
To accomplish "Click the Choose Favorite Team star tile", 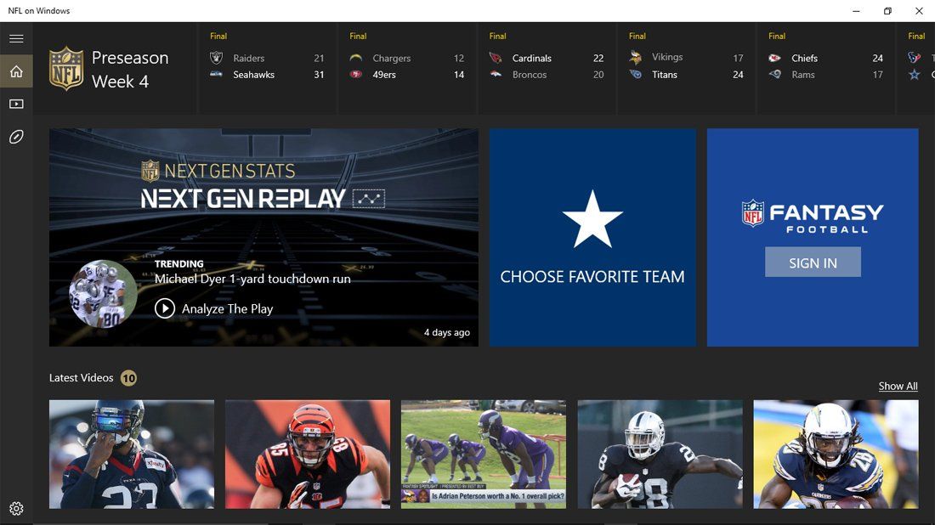I will pos(592,237).
